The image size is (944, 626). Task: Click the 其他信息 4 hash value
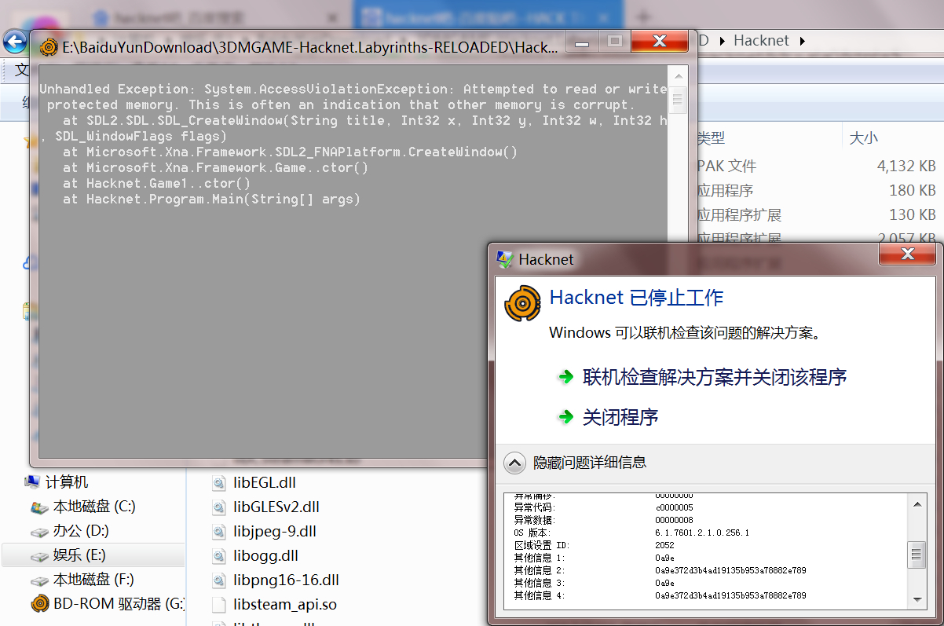[730, 595]
